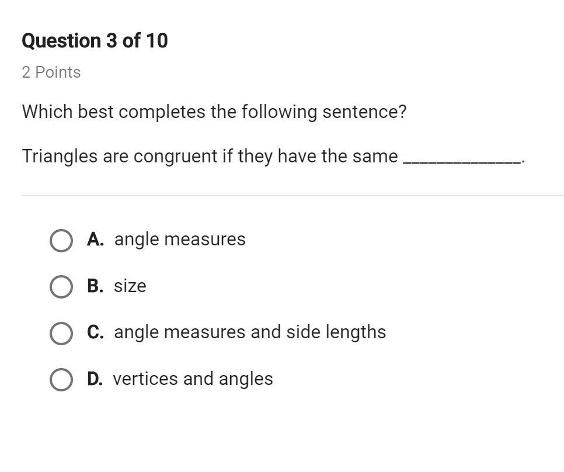Click the '2 Points' label
Image resolution: width=564 pixels, height=472 pixels.
coord(51,72)
